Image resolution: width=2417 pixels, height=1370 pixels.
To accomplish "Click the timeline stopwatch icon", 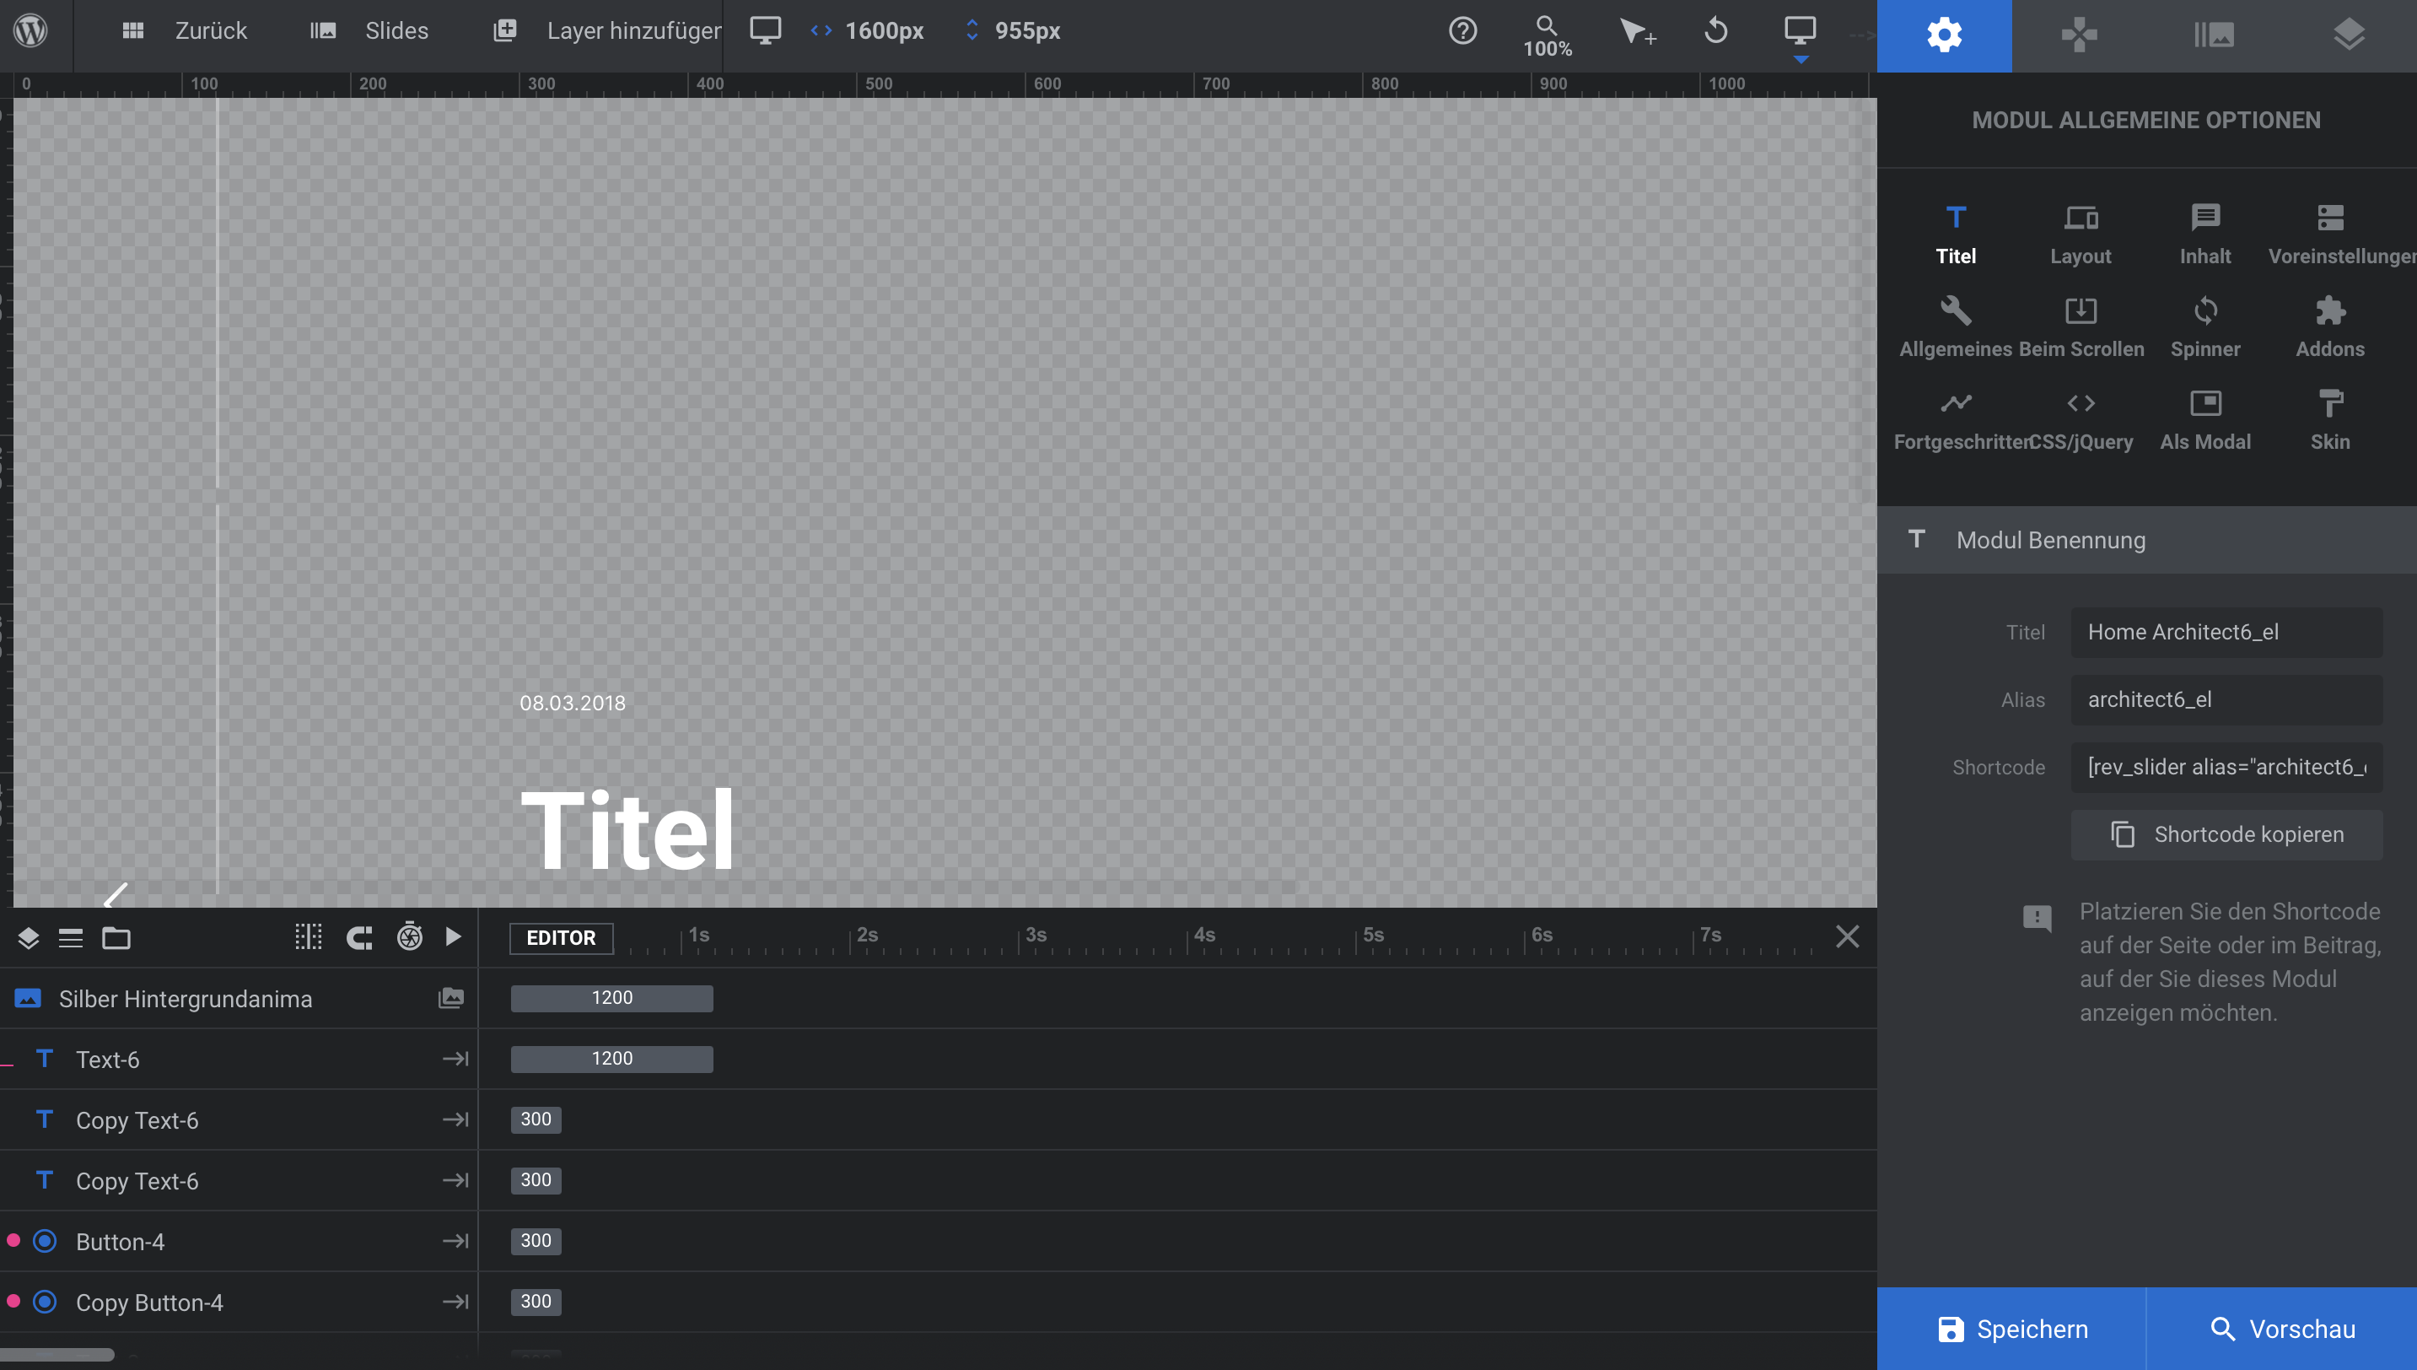I will [409, 936].
